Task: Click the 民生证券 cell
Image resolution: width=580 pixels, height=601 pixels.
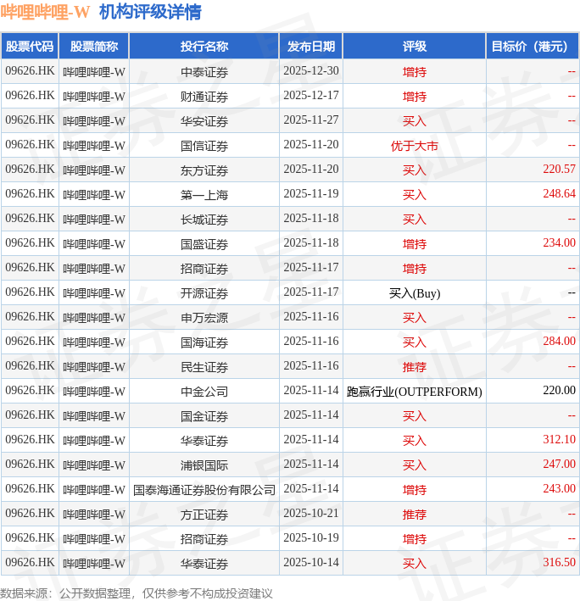Action: point(204,367)
